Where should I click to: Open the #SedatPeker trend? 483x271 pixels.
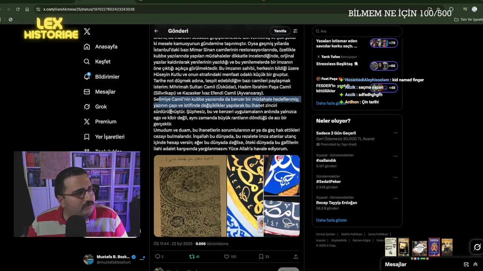(x=328, y=181)
